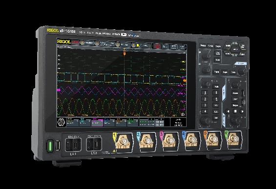Tap the green power button

point(50,146)
